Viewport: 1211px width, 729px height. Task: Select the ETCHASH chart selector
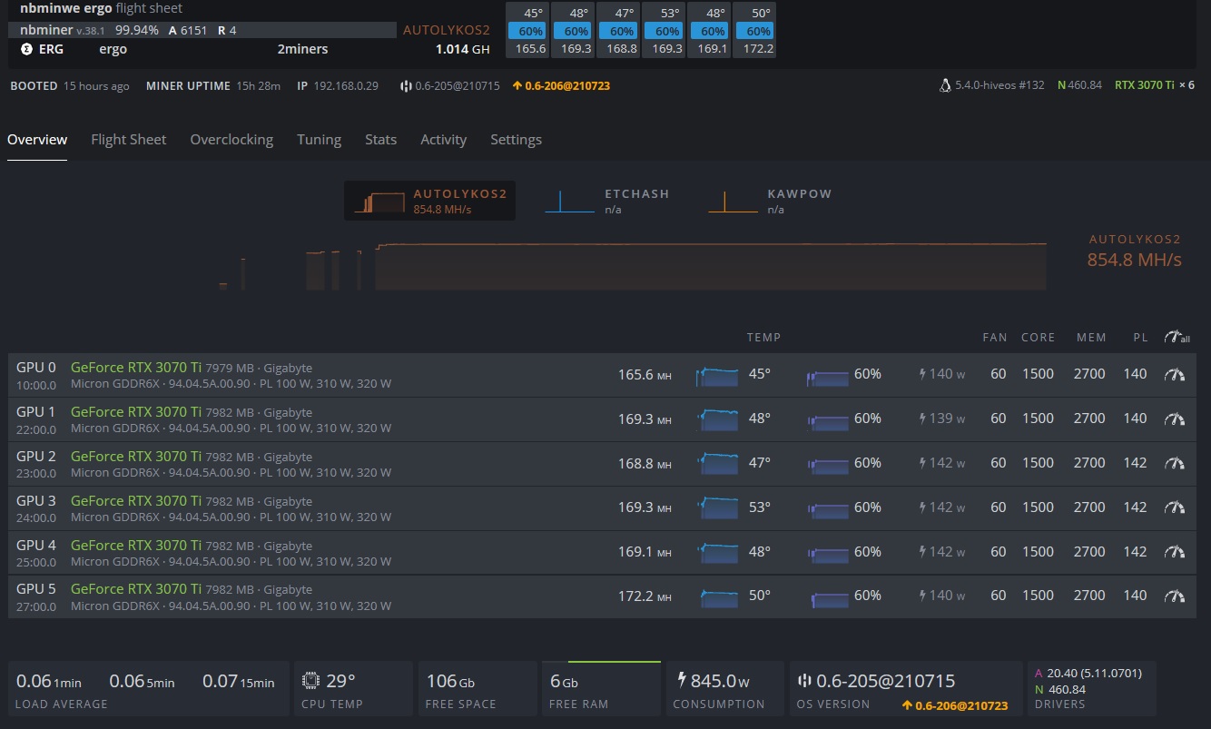(x=606, y=201)
